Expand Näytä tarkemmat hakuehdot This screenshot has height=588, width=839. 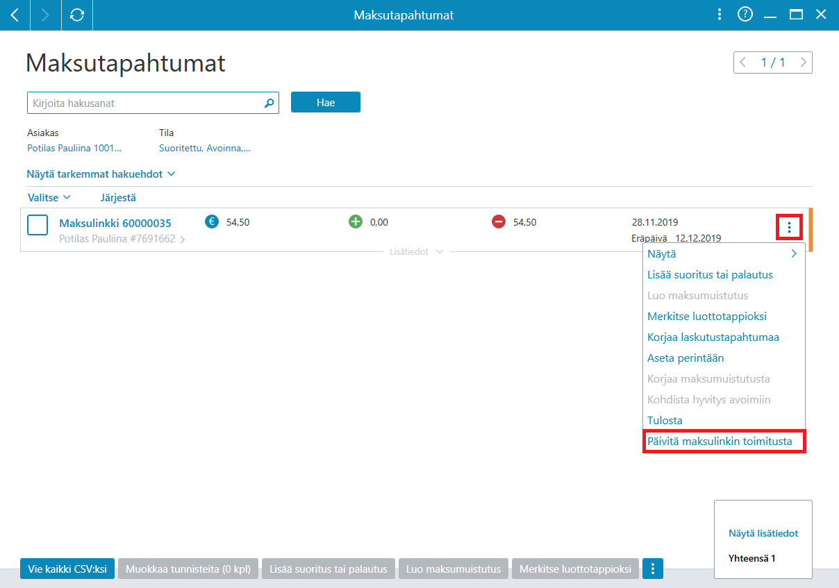(101, 174)
